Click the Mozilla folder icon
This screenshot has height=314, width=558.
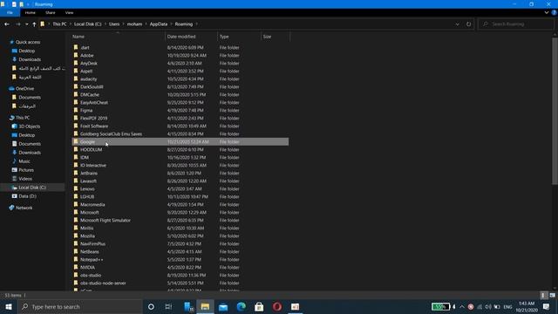(76, 235)
